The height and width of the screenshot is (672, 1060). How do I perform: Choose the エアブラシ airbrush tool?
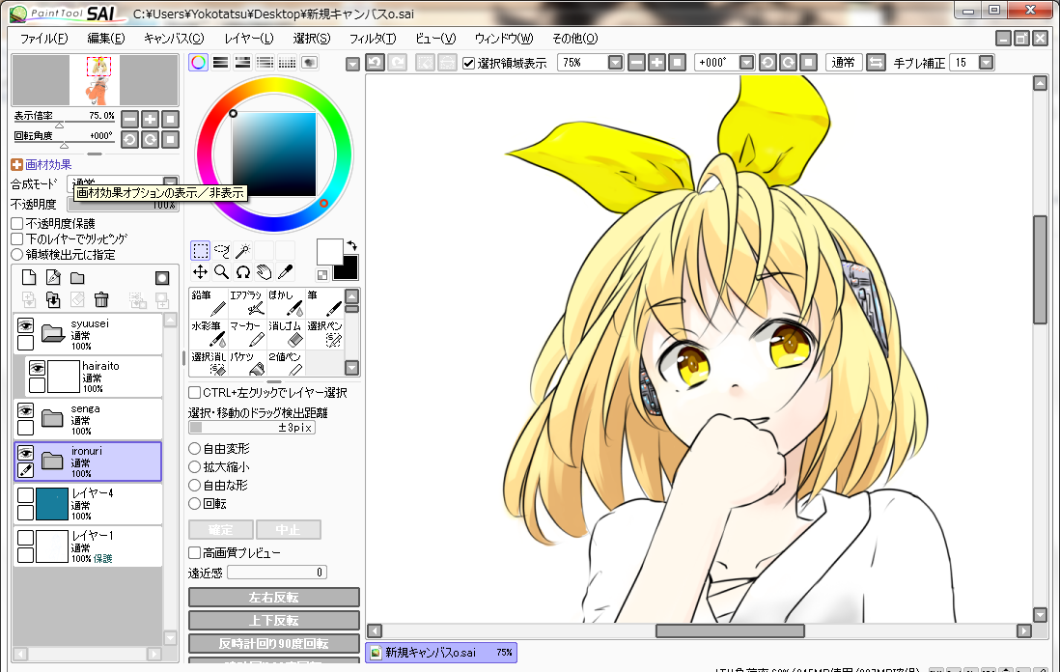pyautogui.click(x=247, y=303)
